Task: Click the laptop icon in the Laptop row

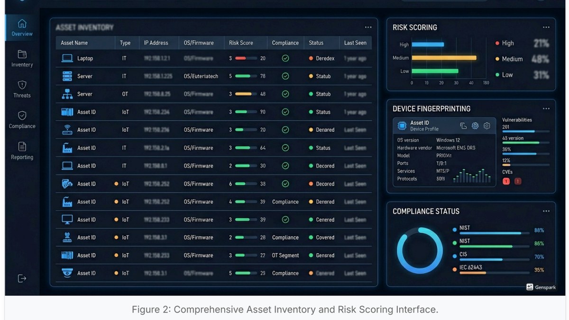Action: [67, 58]
